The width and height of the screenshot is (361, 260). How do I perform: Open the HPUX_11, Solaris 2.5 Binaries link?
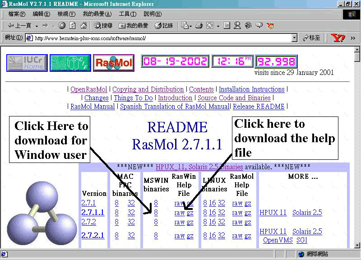(x=199, y=167)
